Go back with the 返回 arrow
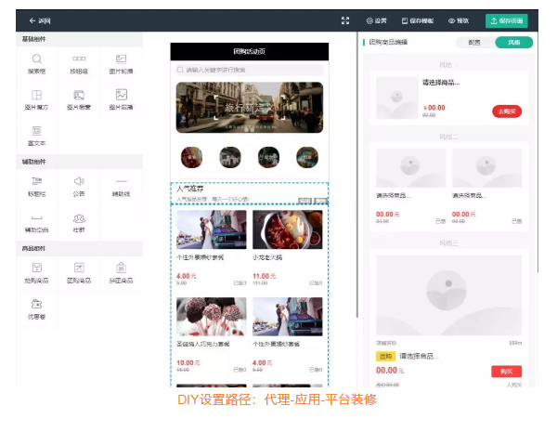 [x=40, y=20]
